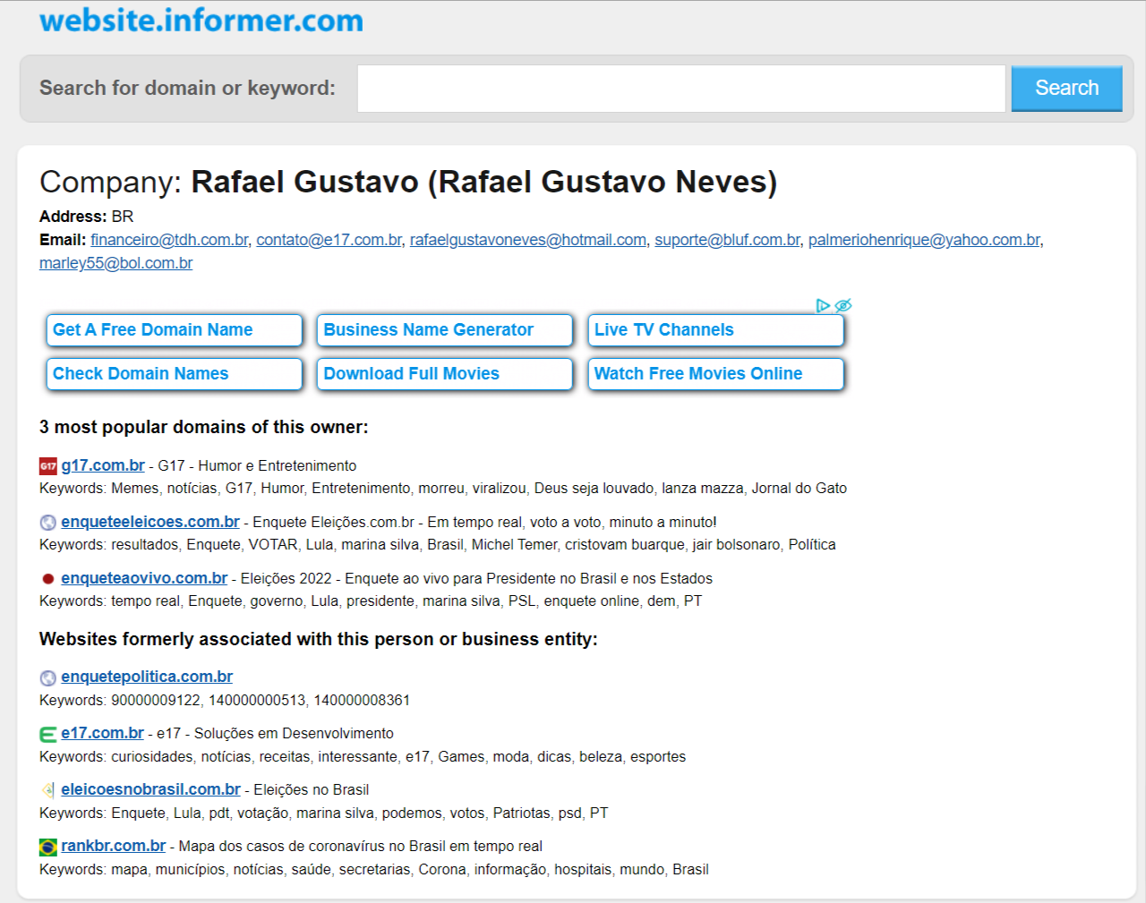Viewport: 1146px width, 903px height.
Task: Click 'G17 - Humor e Entretenimento' description
Action: [x=257, y=466]
